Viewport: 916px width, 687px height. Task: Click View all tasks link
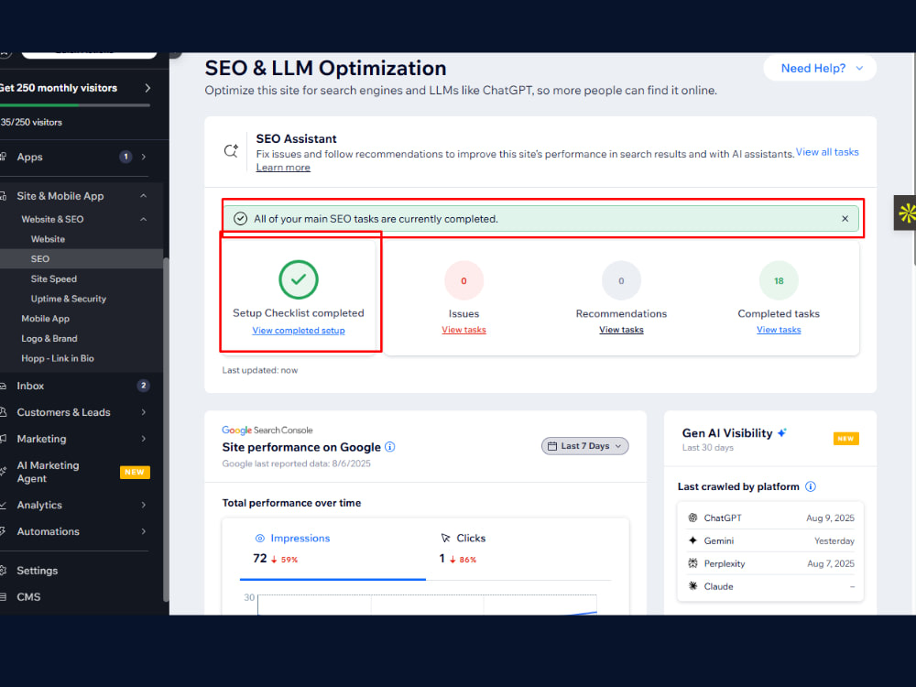click(x=827, y=152)
